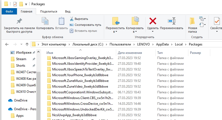Click the forward navigation arrow
222x120 pixels.
coord(15,44)
